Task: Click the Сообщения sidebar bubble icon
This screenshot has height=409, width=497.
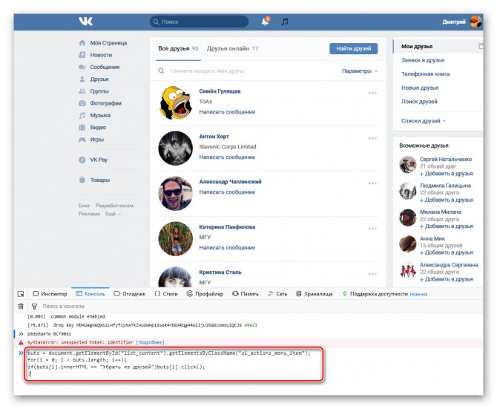Action: [82, 67]
